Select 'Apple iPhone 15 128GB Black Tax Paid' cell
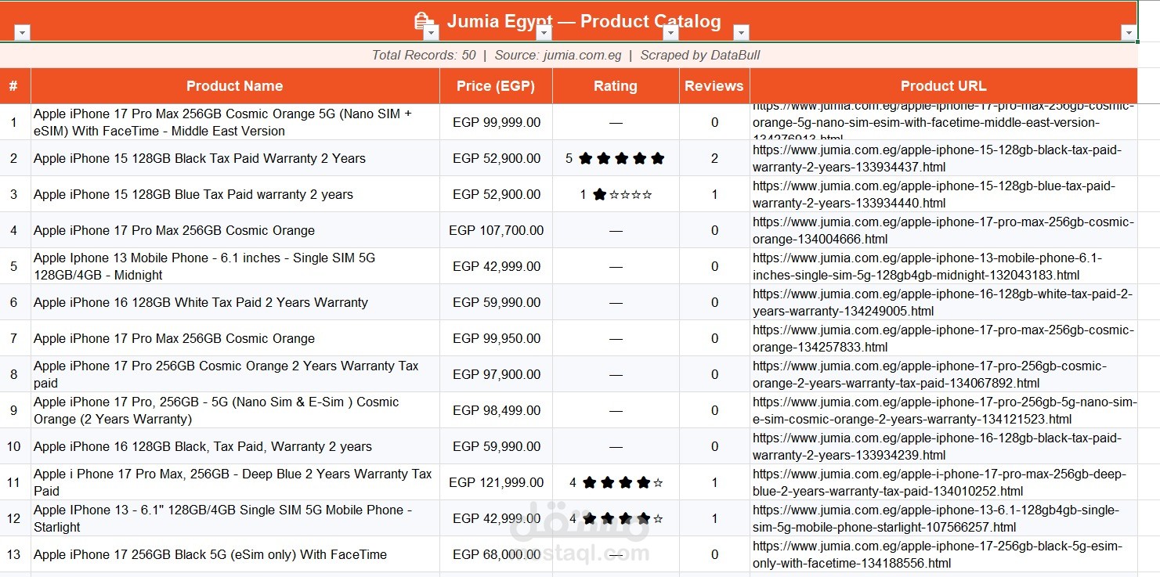The width and height of the screenshot is (1160, 577). [x=235, y=158]
